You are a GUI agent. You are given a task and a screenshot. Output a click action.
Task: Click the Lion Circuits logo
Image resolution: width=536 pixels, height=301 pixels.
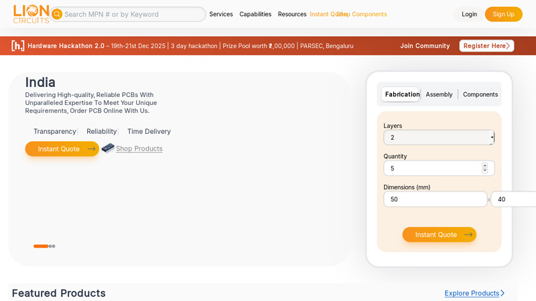tap(31, 14)
